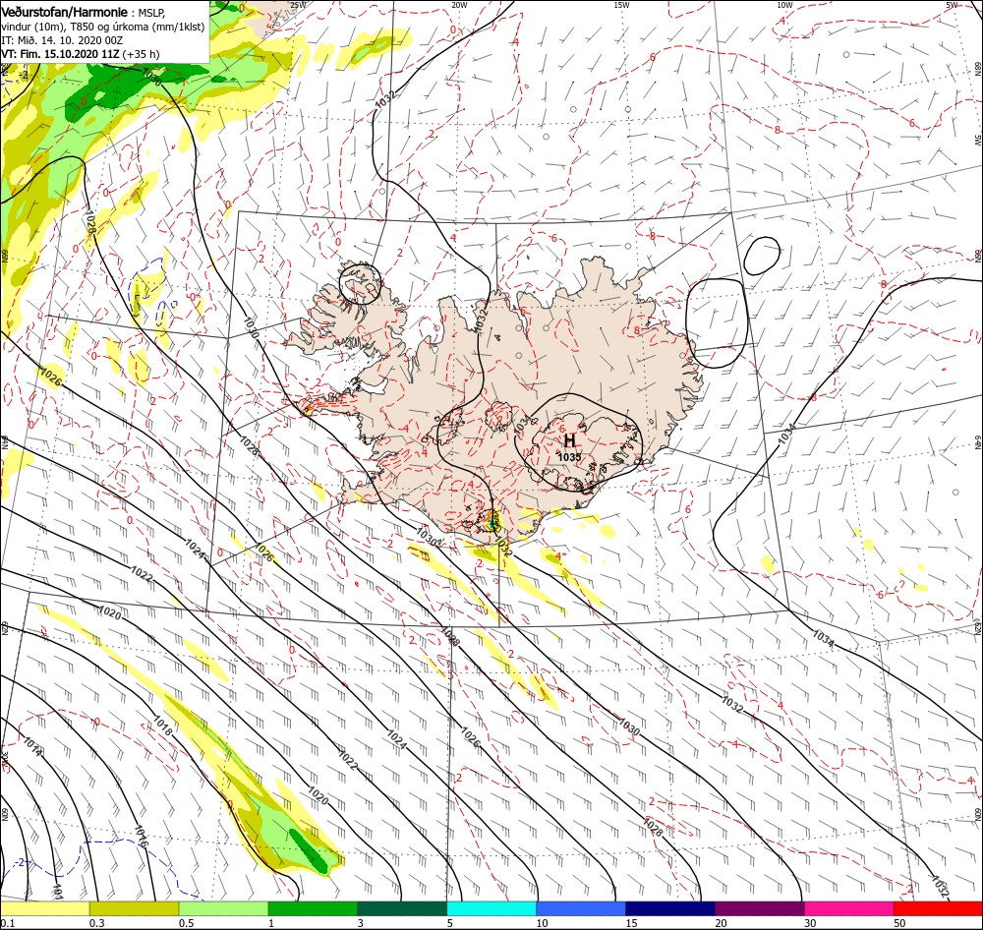Click the 25W longitude label
The height and width of the screenshot is (930, 983).
click(299, 5)
